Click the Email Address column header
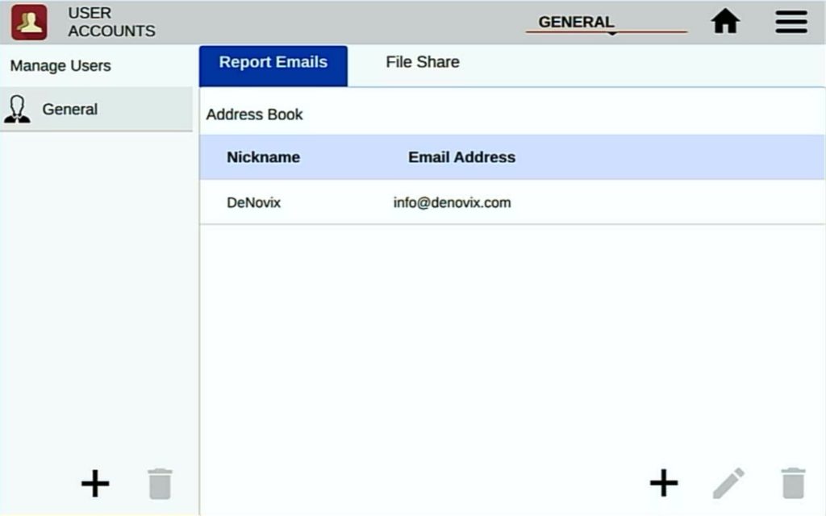This screenshot has width=826, height=516. coord(461,157)
